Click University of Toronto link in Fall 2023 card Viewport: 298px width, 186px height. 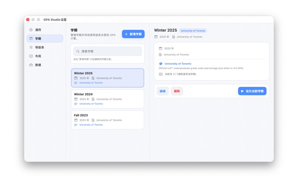(x=91, y=125)
